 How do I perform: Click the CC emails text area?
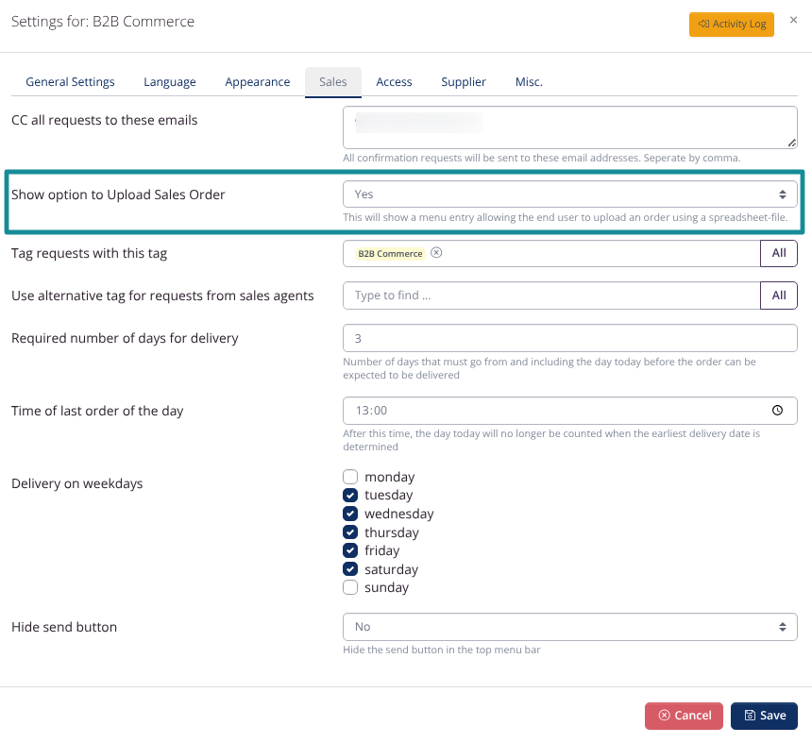tap(569, 127)
